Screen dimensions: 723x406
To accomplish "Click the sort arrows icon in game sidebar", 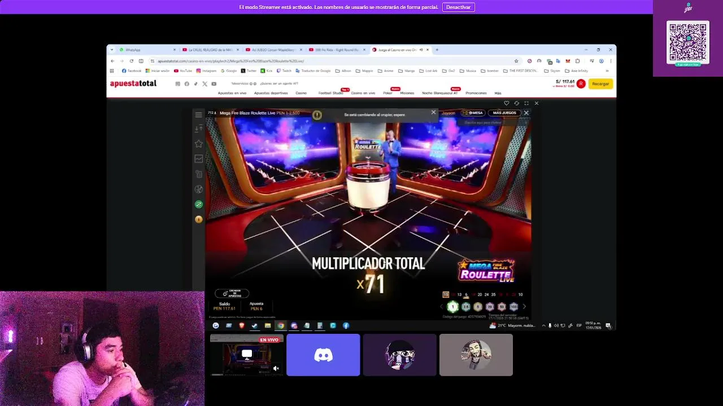I will (198, 129).
